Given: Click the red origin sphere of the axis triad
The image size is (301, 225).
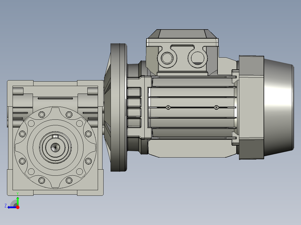Looking at the screenshot, I should click(18, 207).
